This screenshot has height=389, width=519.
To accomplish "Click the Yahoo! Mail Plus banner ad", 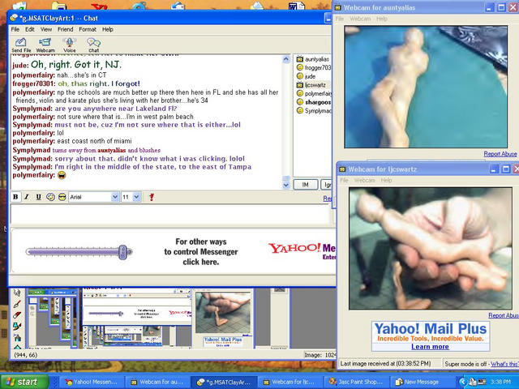I will [x=431, y=336].
